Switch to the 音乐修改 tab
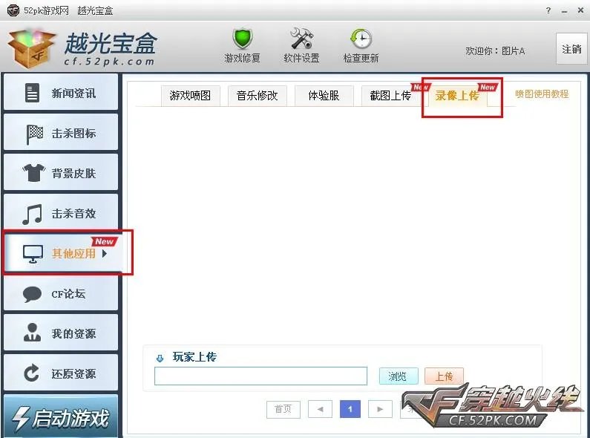590x438 pixels. click(x=258, y=96)
